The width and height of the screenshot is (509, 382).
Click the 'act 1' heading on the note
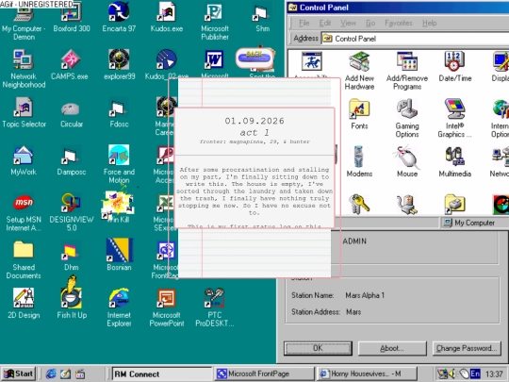254,133
